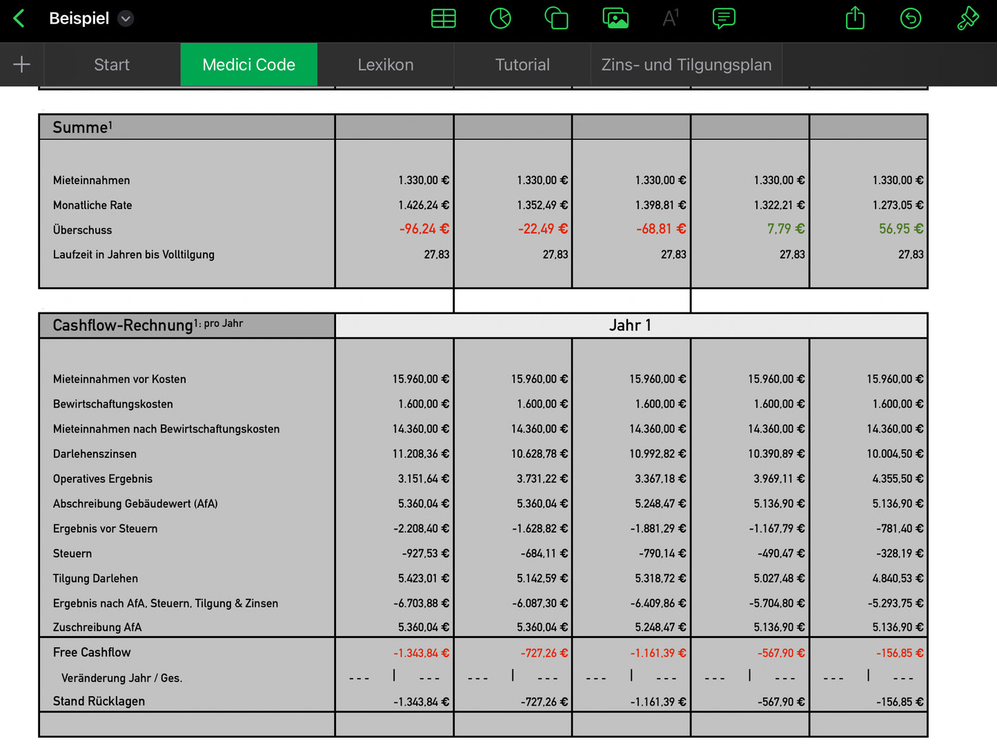The width and height of the screenshot is (997, 745).
Task: Select the Ergebnis vor Steuern label
Action: point(105,529)
